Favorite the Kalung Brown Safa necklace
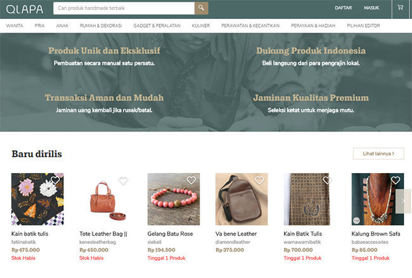Viewport: 412px width, 278px height. 396,180
